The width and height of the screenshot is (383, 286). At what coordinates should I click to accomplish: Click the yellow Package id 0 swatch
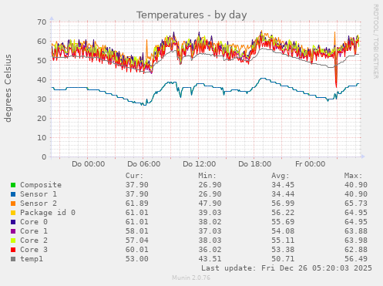click(13, 213)
